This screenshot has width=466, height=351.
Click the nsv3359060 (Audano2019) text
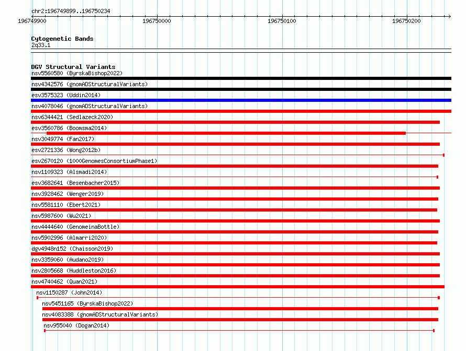[x=68, y=260]
